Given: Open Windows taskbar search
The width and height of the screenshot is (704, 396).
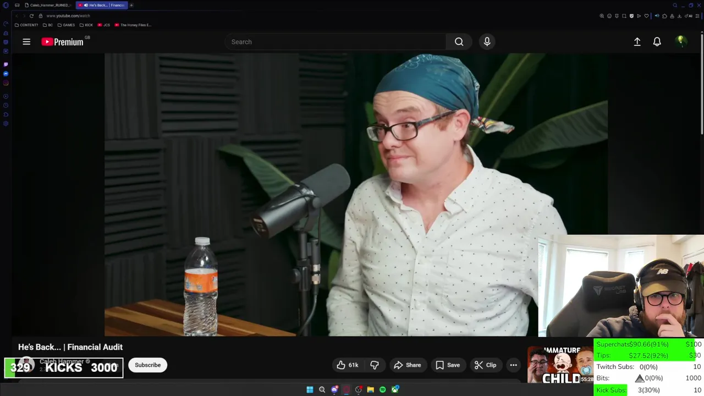Looking at the screenshot, I should point(322,389).
